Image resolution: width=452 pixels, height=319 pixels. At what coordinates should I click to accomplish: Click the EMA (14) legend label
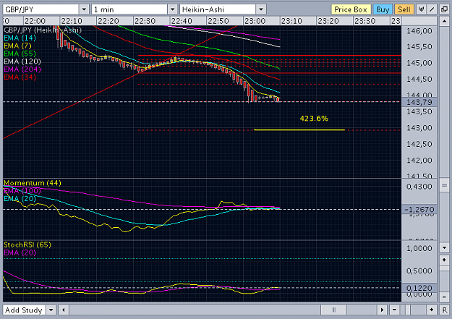[x=20, y=38]
